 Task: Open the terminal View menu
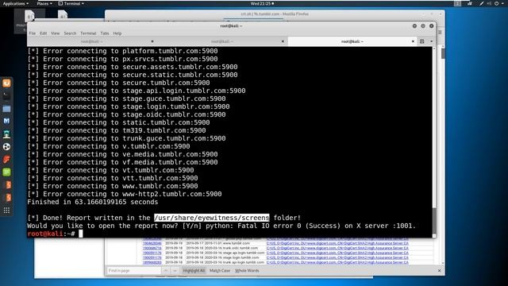55,33
